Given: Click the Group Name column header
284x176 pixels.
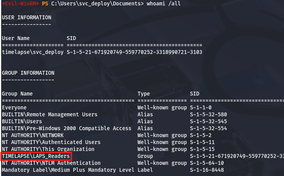Looking at the screenshot, I should coord(17,94).
